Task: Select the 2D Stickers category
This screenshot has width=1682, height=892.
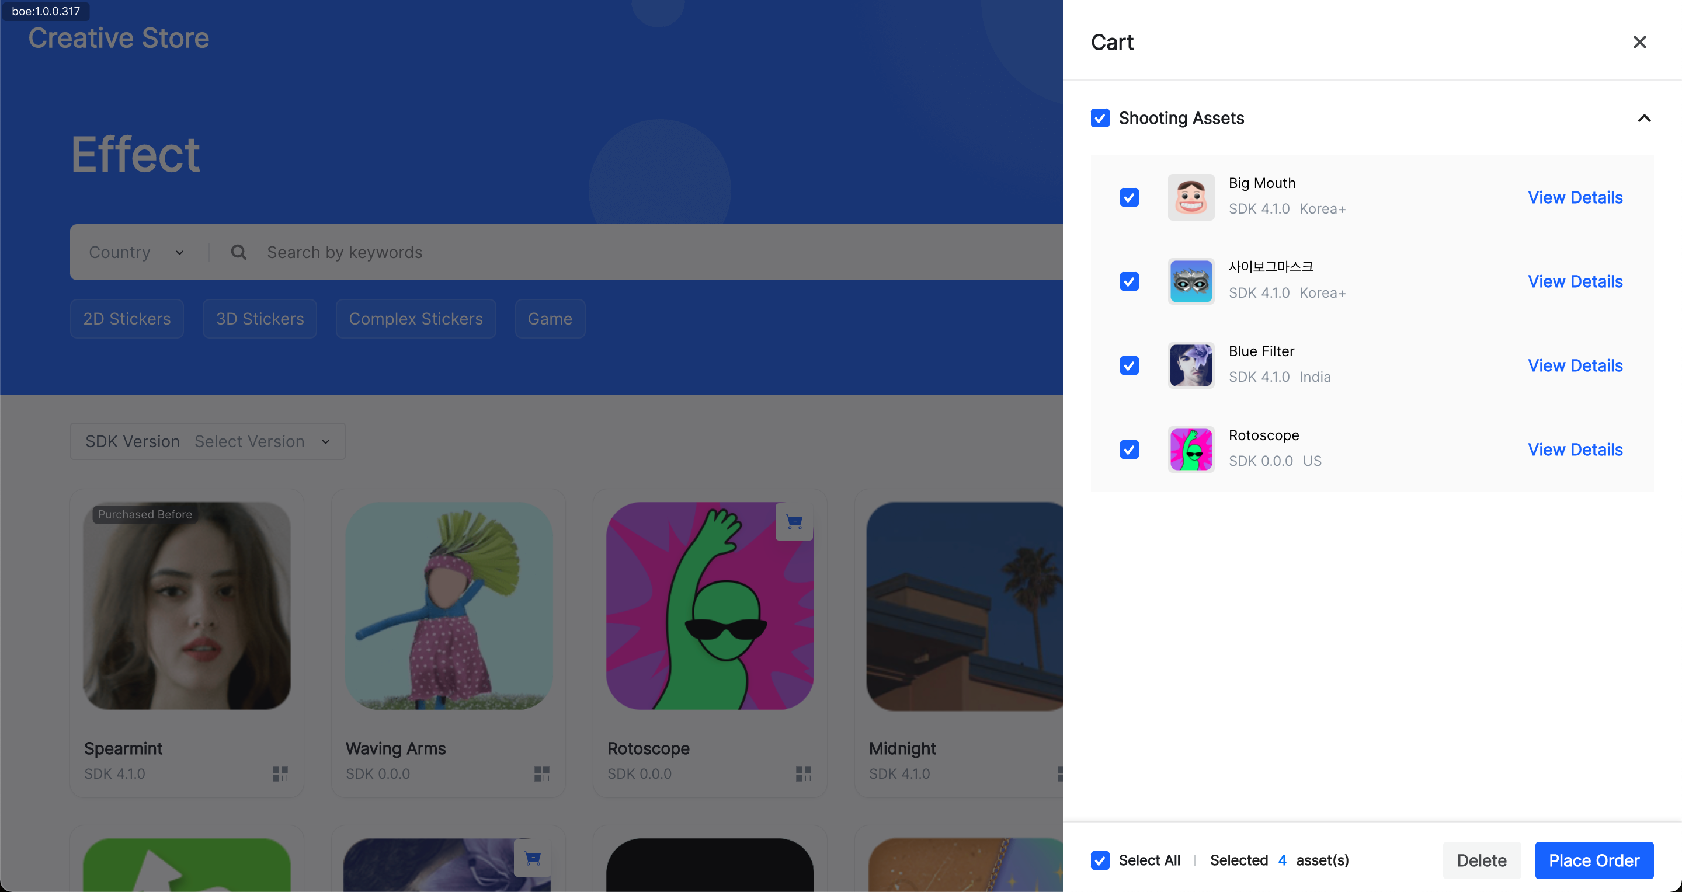Action: (x=127, y=319)
